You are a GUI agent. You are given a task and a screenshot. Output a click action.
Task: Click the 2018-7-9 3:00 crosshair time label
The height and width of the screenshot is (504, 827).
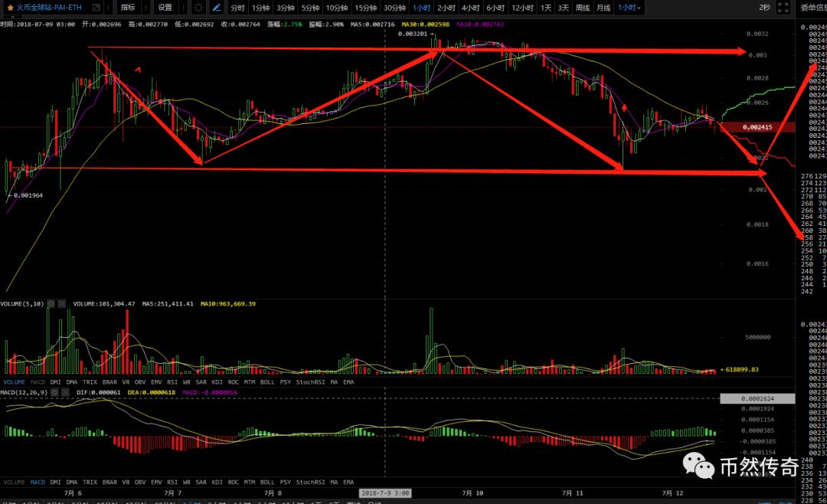tap(385, 493)
